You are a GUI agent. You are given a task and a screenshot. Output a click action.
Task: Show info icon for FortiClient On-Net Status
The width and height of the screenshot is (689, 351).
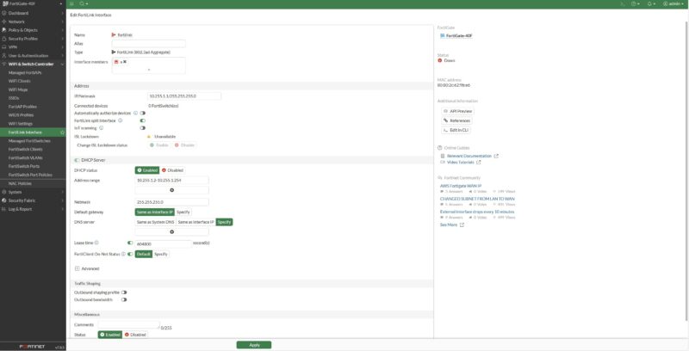tap(123, 254)
